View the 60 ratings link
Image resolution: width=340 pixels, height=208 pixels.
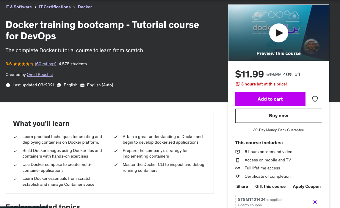[x=46, y=64]
